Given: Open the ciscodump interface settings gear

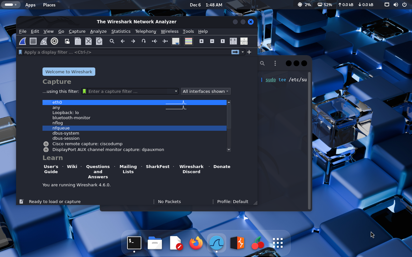Looking at the screenshot, I should click(x=46, y=144).
